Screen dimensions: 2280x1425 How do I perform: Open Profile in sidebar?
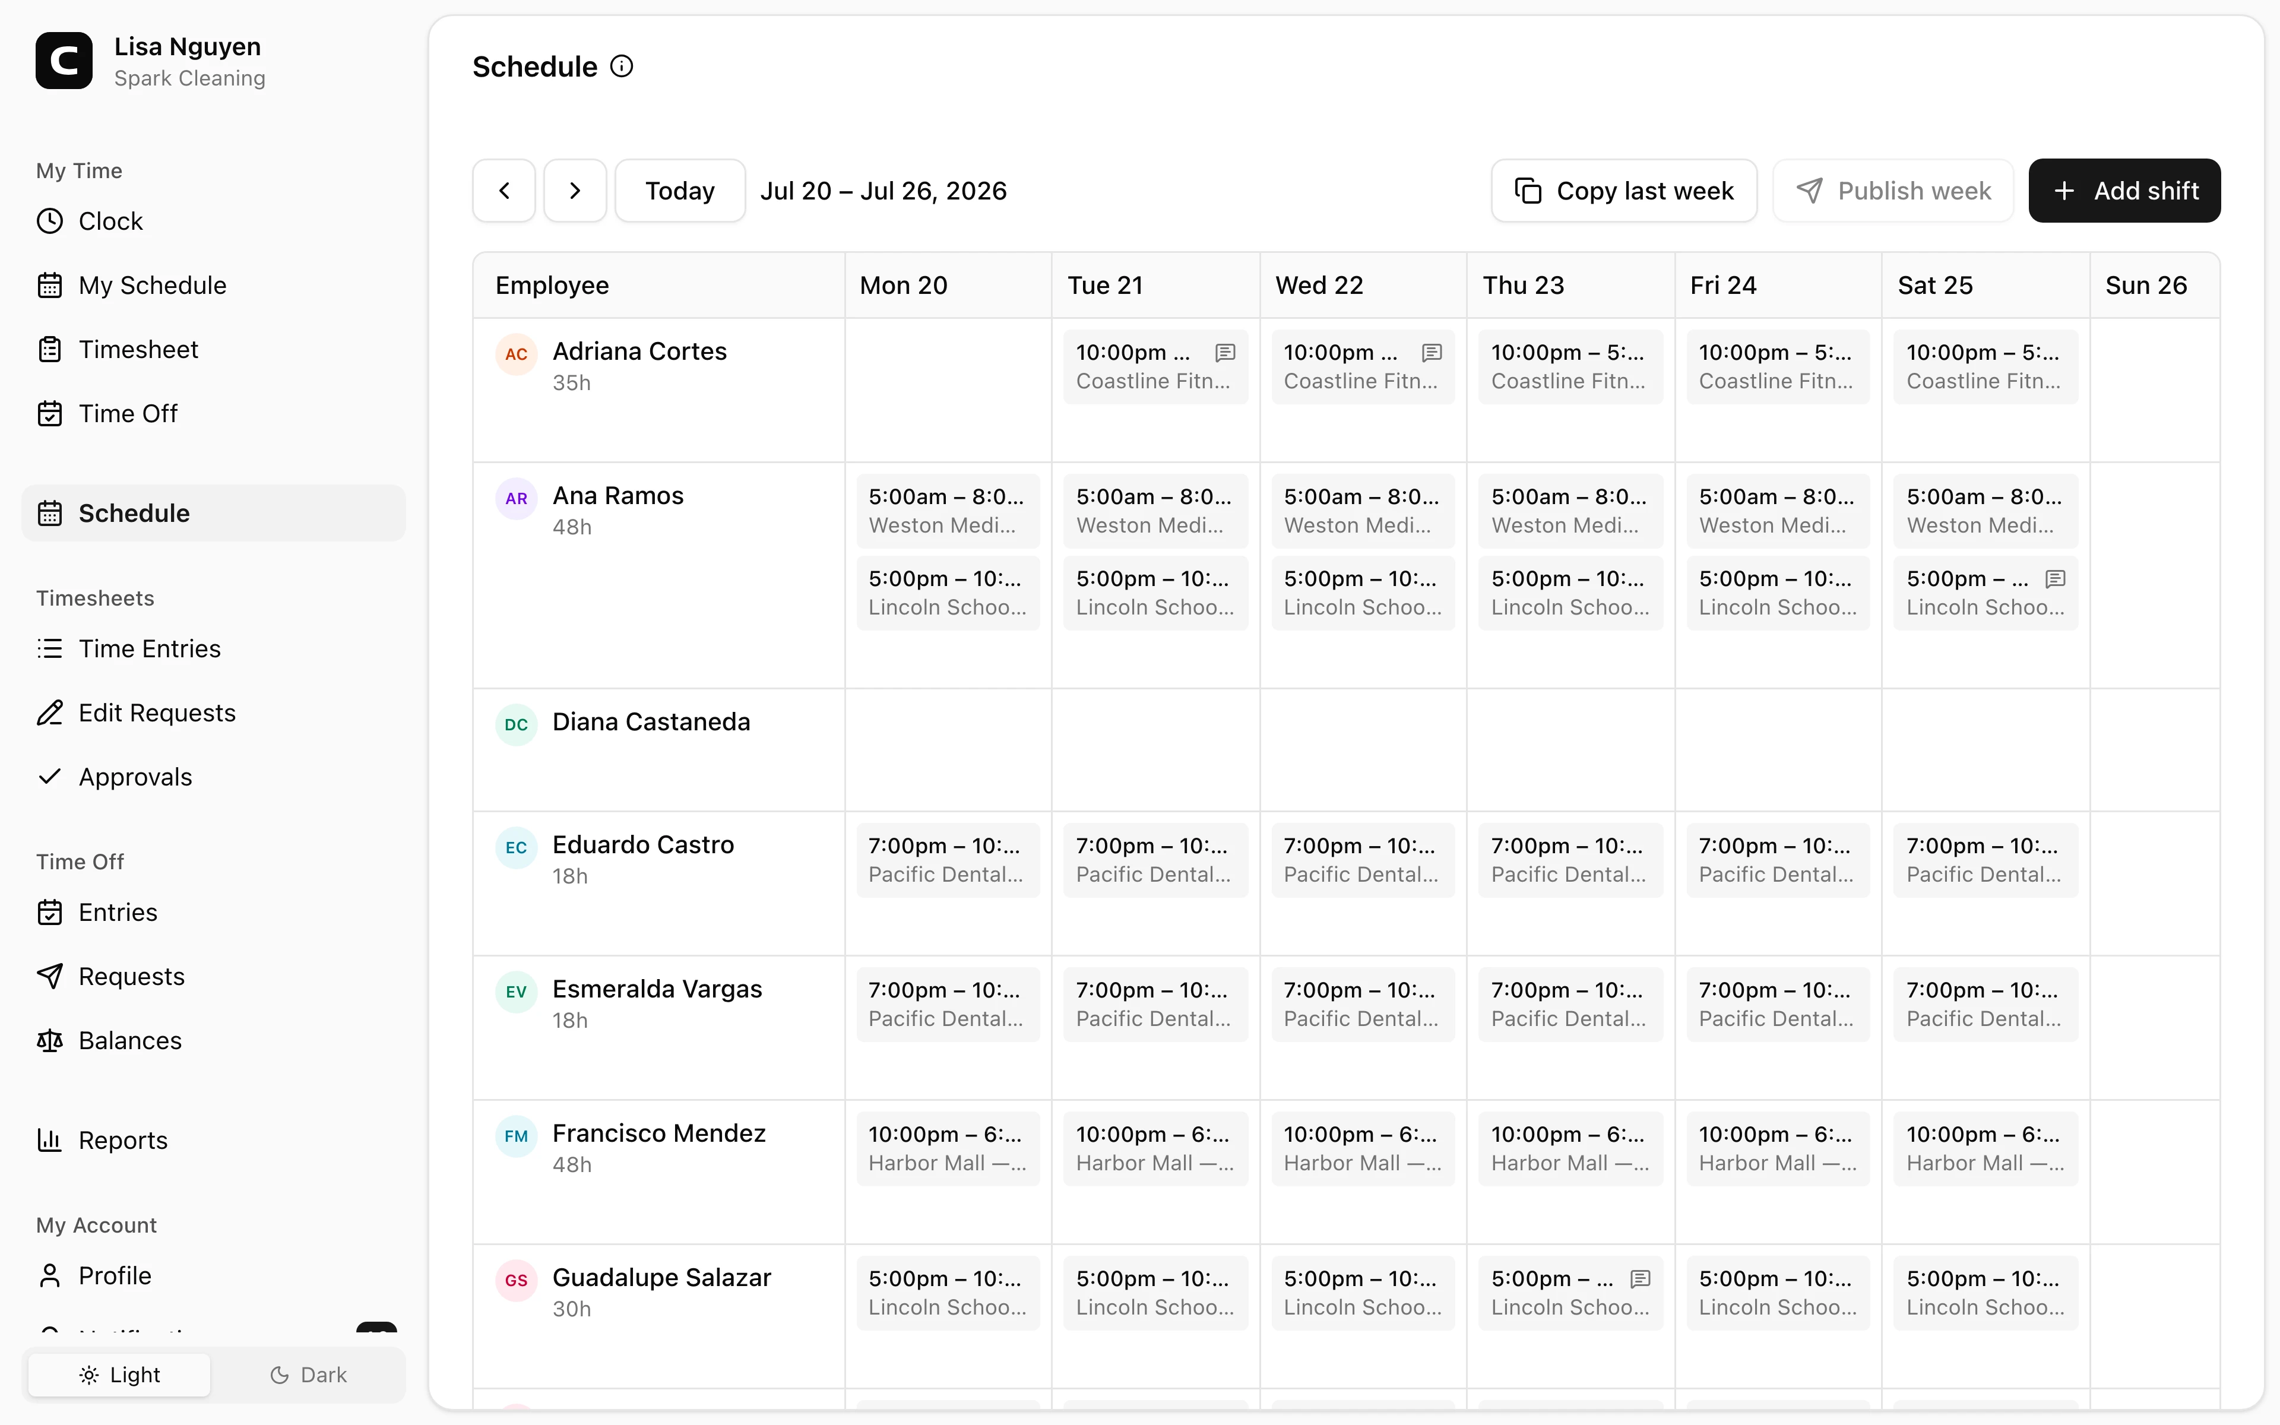point(214,1276)
